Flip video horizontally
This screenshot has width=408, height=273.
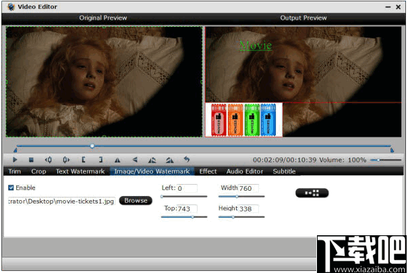[117, 160]
